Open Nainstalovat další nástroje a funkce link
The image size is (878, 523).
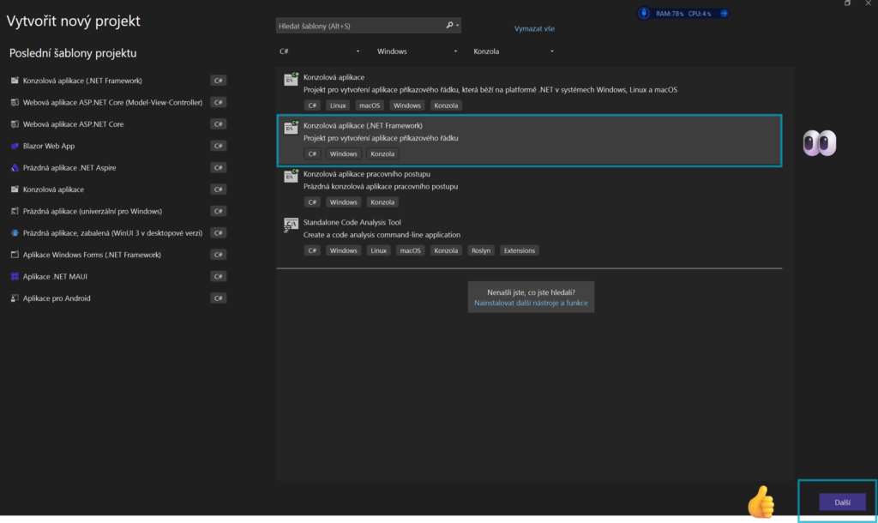[x=531, y=303]
